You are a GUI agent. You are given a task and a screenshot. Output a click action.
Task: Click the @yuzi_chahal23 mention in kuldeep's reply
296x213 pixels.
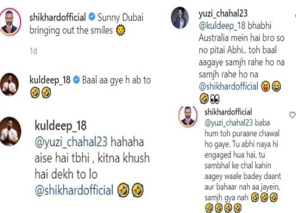[71, 142]
